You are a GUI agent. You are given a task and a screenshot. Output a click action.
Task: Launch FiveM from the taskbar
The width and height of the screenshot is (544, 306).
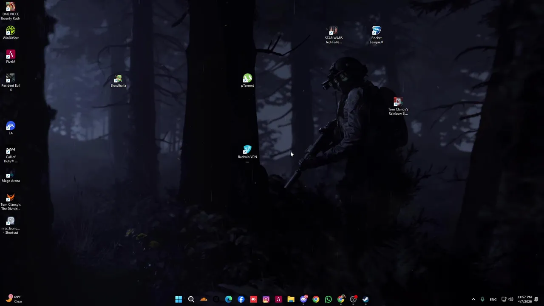[278, 299]
